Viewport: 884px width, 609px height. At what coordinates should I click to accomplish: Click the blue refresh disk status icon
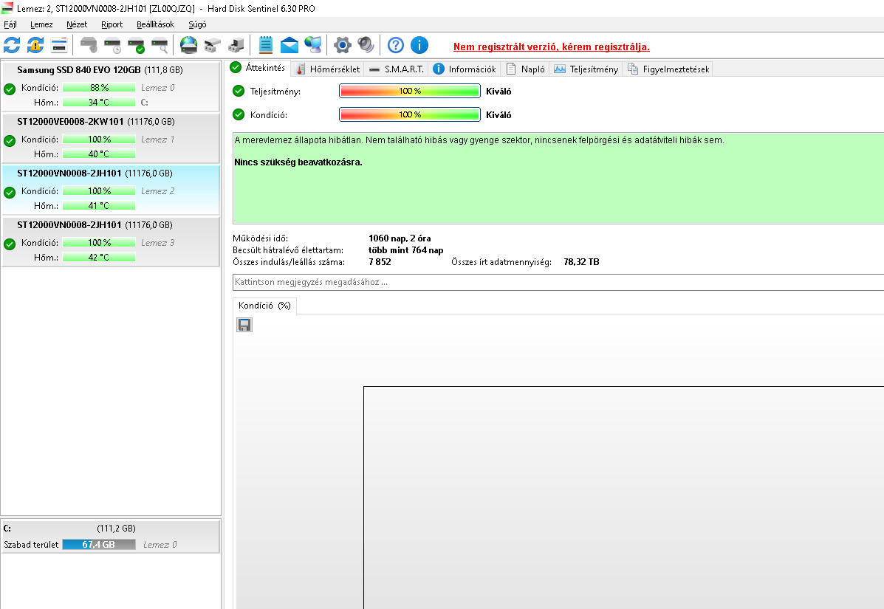coord(12,45)
